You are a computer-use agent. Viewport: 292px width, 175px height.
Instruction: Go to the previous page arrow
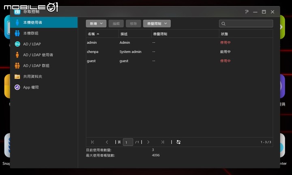pos(107,142)
